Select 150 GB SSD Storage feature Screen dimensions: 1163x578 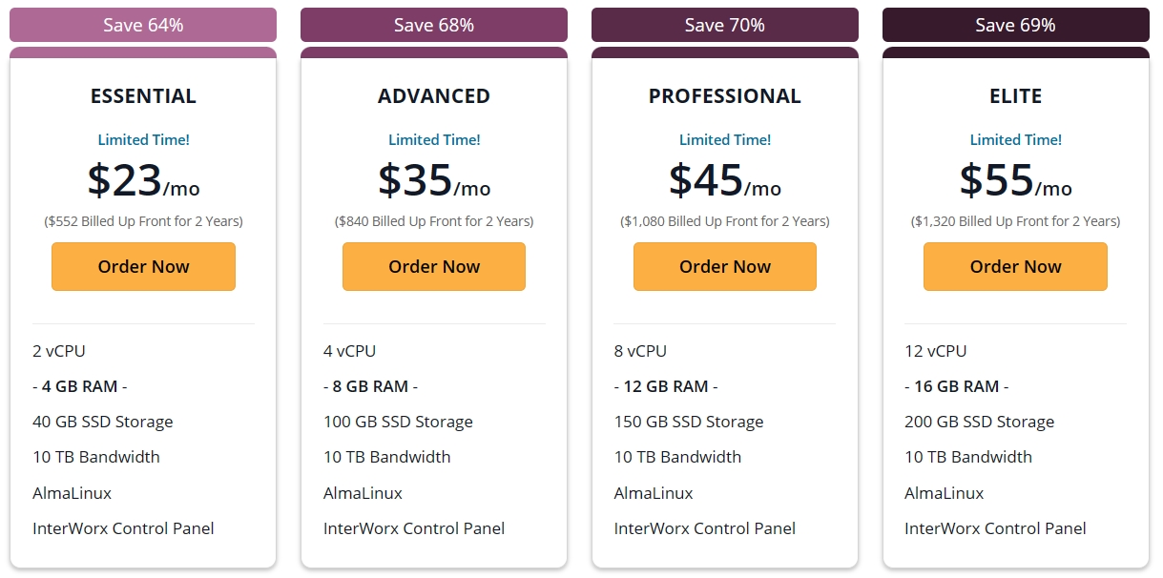point(689,422)
